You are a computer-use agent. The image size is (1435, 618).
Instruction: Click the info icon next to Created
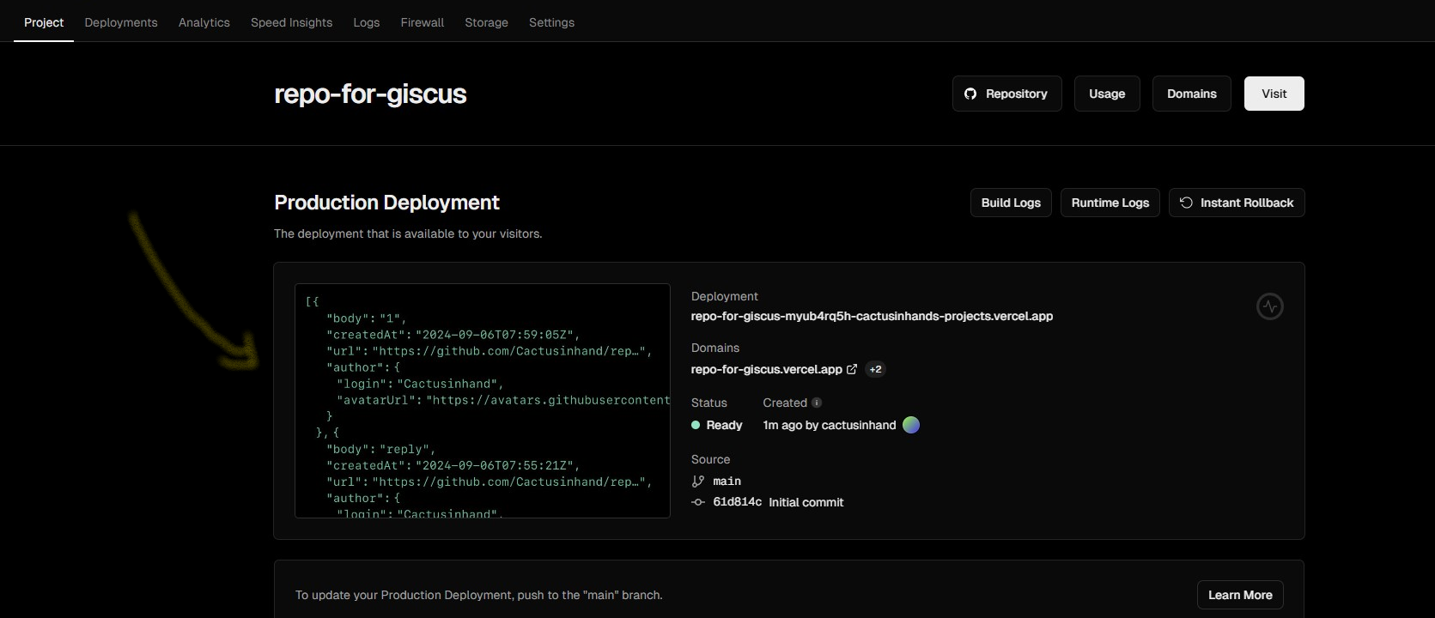[x=817, y=403]
